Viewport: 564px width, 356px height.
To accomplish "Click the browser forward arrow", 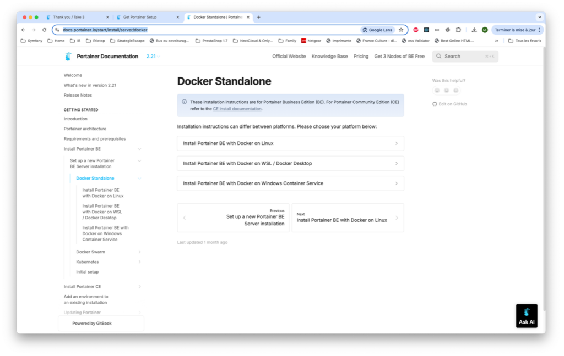I will (x=34, y=30).
